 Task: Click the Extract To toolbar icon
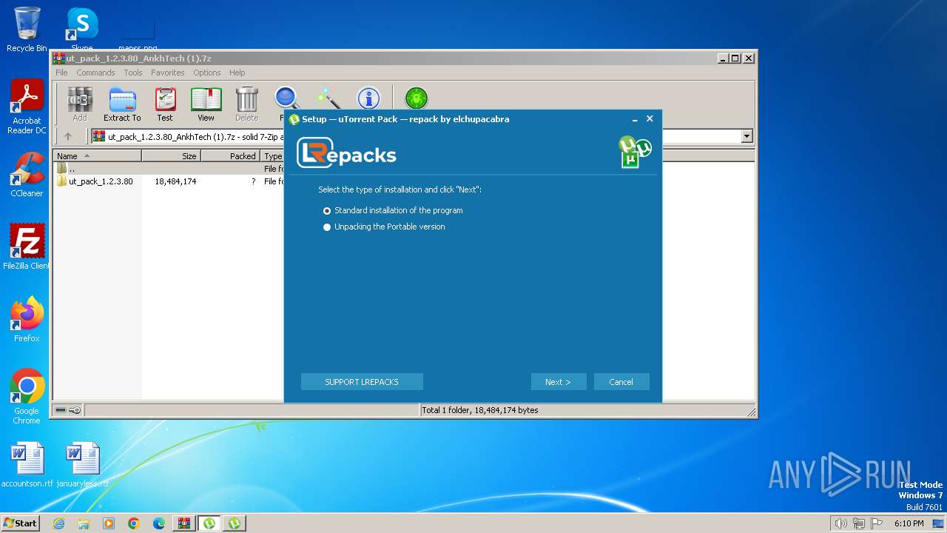point(122,104)
